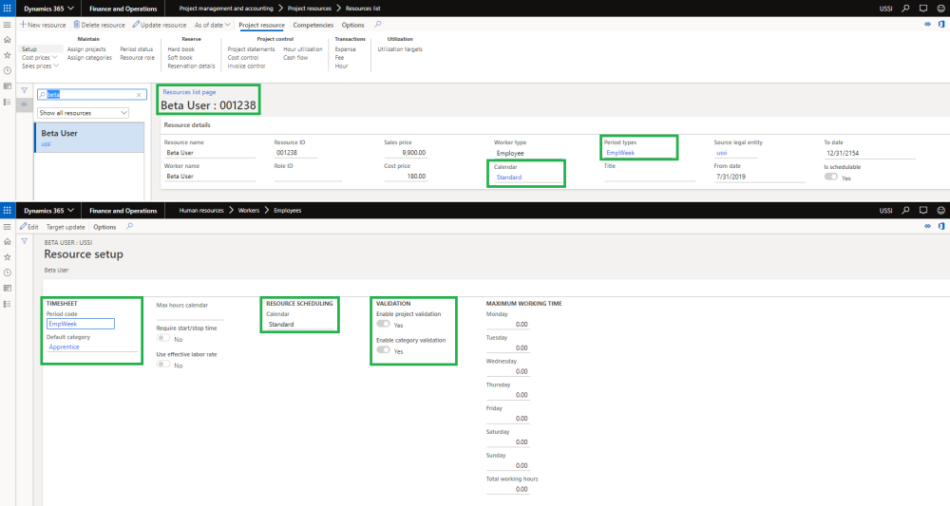The image size is (950, 506).
Task: Click Utilization targets action
Action: tap(400, 49)
